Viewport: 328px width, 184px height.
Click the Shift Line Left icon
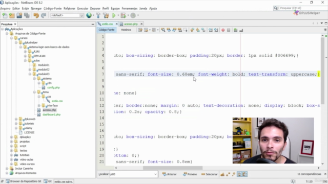pyautogui.click(x=211, y=30)
